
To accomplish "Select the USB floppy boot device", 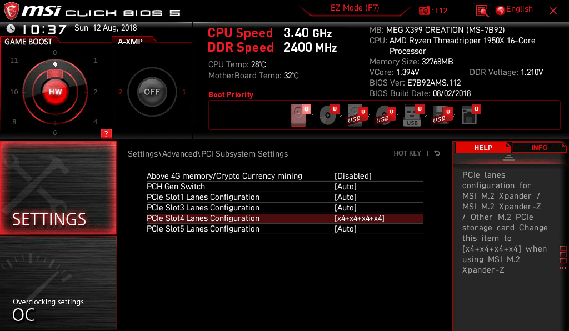I will (x=442, y=115).
